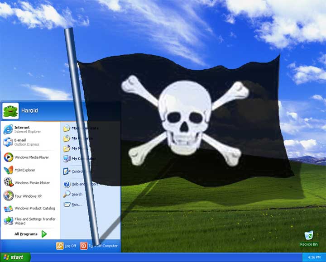326x262 pixels.
Task: Click Harold's frog user picture
Action: (x=10, y=111)
